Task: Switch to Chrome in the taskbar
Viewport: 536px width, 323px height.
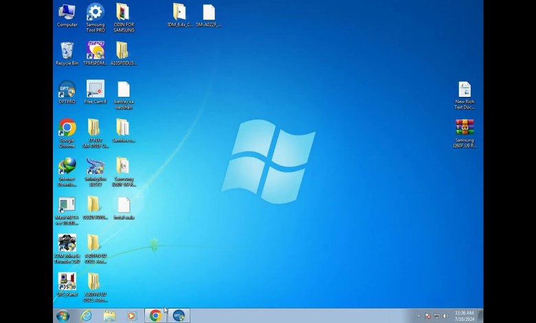Action: (x=155, y=316)
